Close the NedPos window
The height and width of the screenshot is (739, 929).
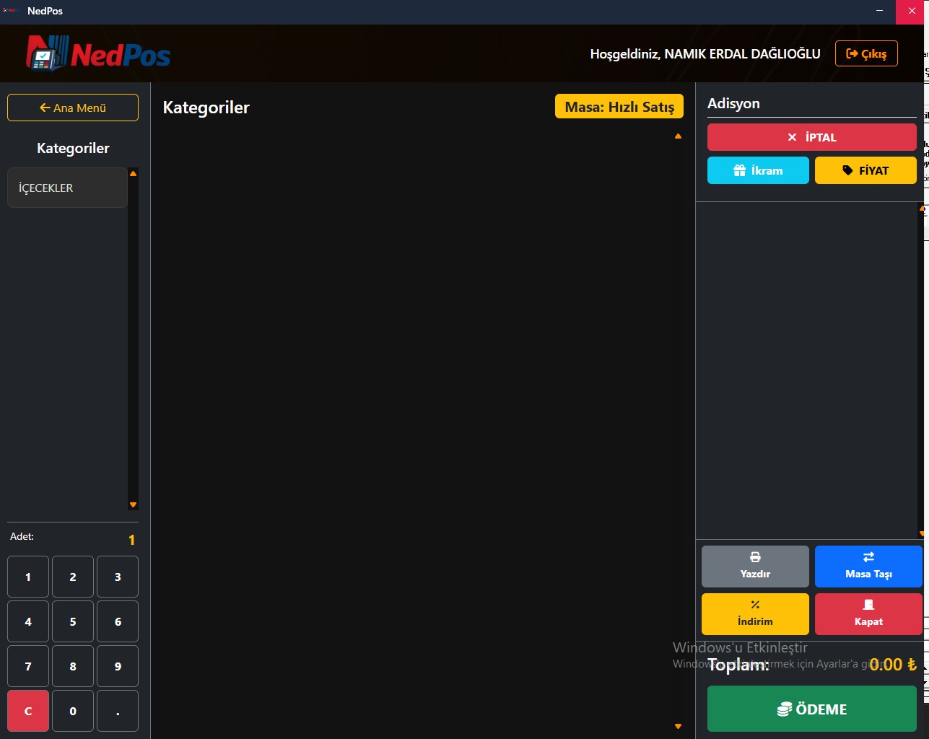912,11
